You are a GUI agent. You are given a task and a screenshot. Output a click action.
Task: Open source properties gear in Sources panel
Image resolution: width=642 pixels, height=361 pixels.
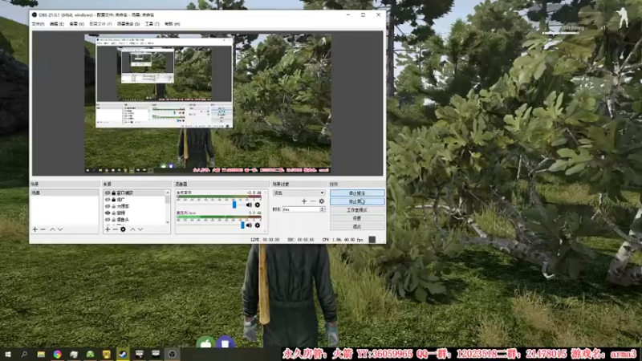123,229
